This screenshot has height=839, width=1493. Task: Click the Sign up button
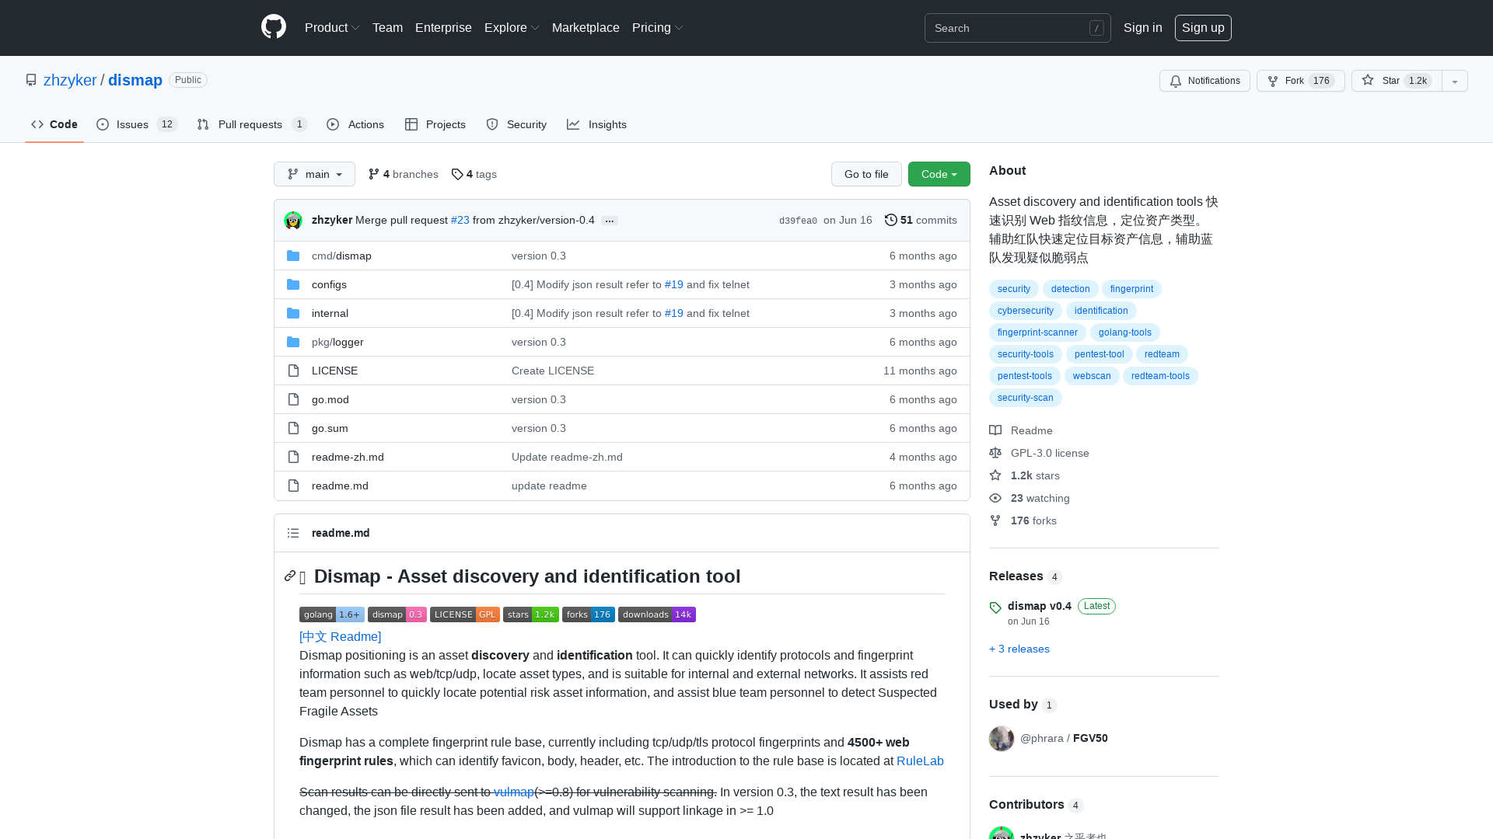(1203, 27)
